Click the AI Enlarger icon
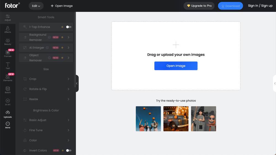Image resolution: width=276 pixels, height=155 pixels. coord(25,47)
